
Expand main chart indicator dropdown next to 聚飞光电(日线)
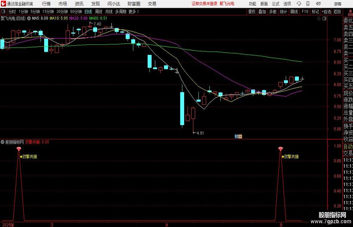tap(29, 18)
